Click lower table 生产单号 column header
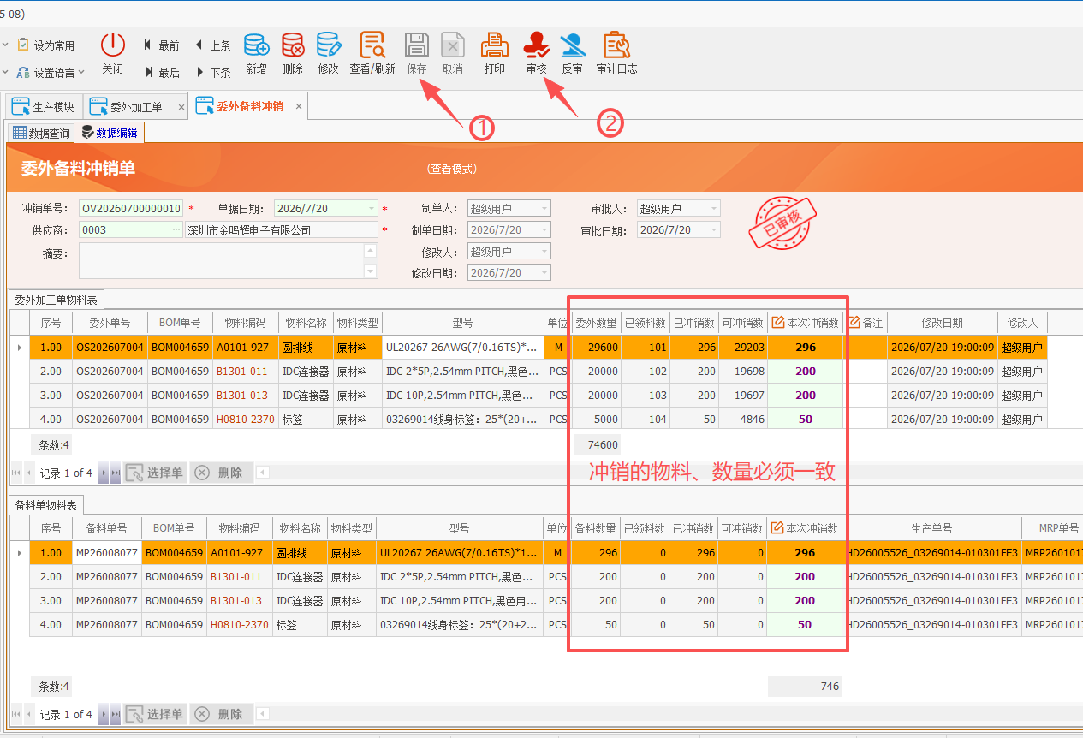 (x=931, y=528)
